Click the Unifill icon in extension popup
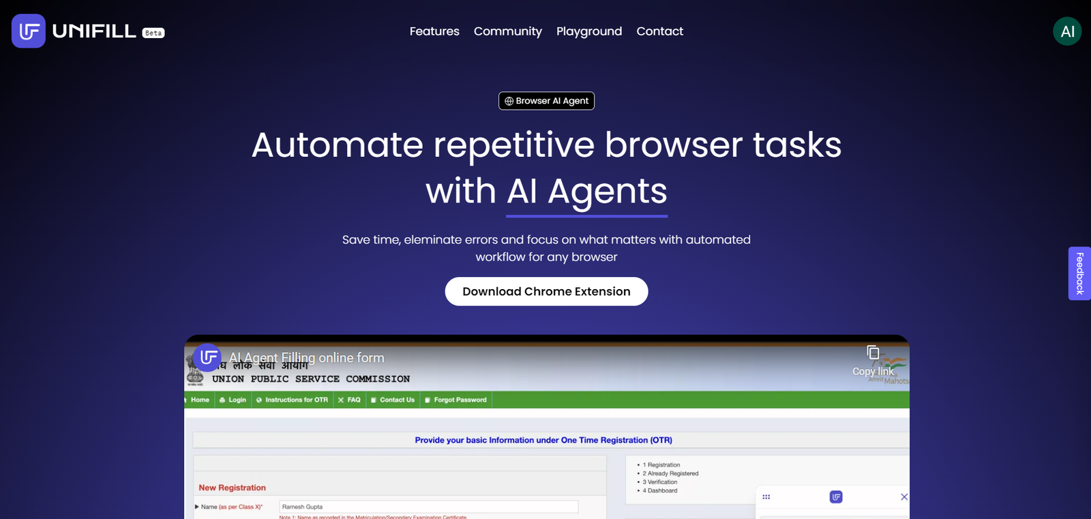1091x519 pixels. click(836, 497)
